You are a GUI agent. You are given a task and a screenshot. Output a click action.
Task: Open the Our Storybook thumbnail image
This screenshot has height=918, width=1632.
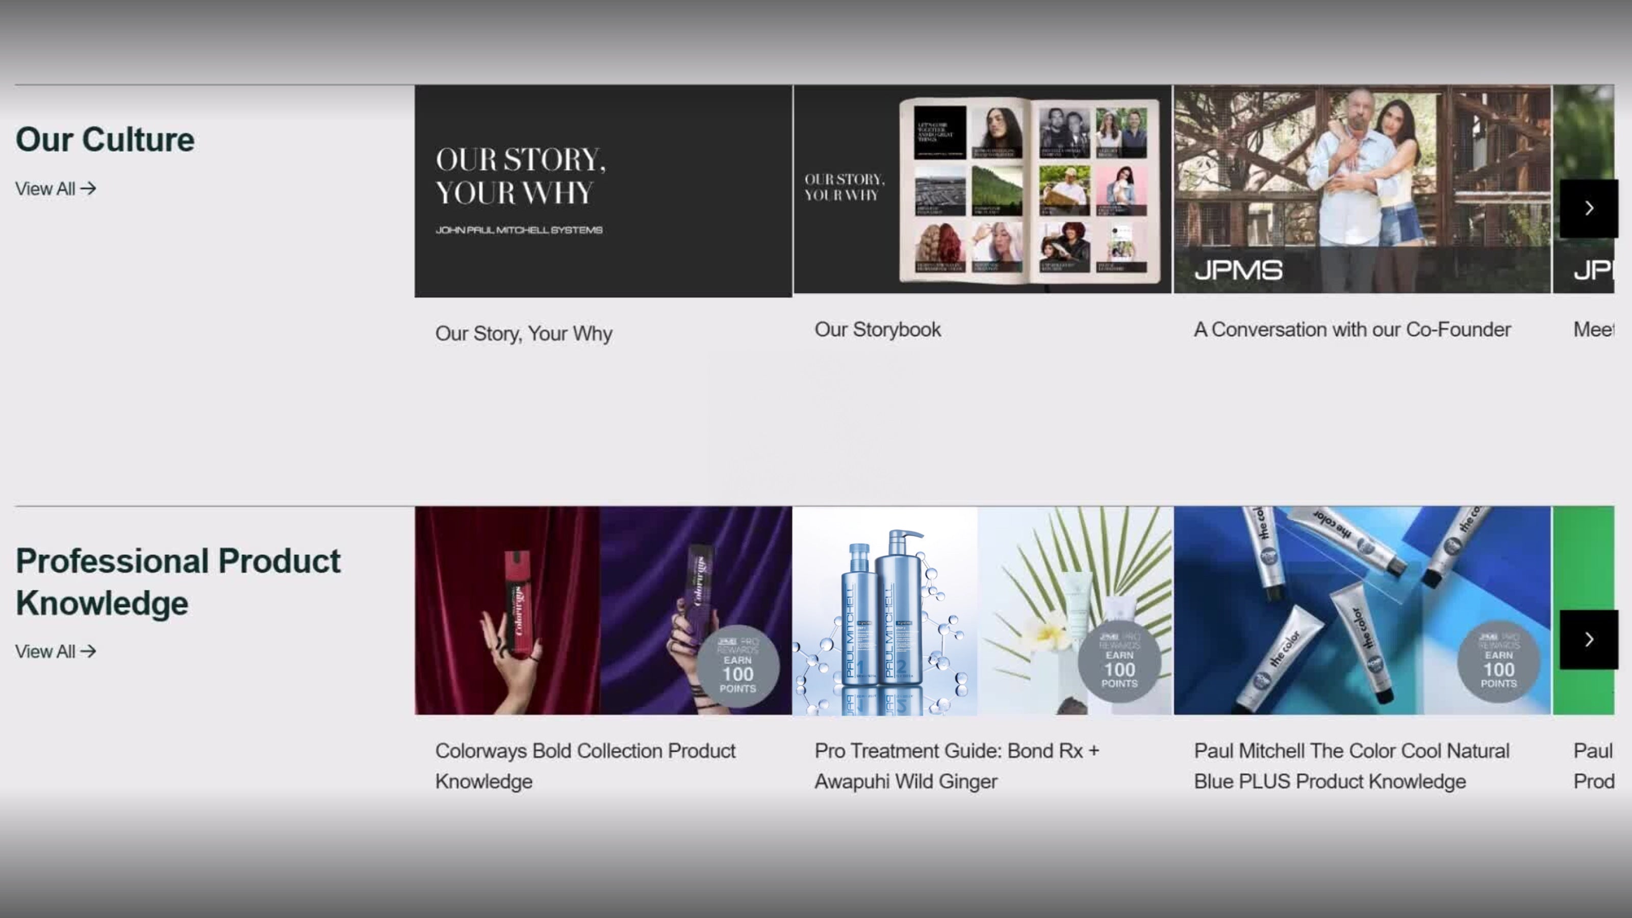pos(982,189)
